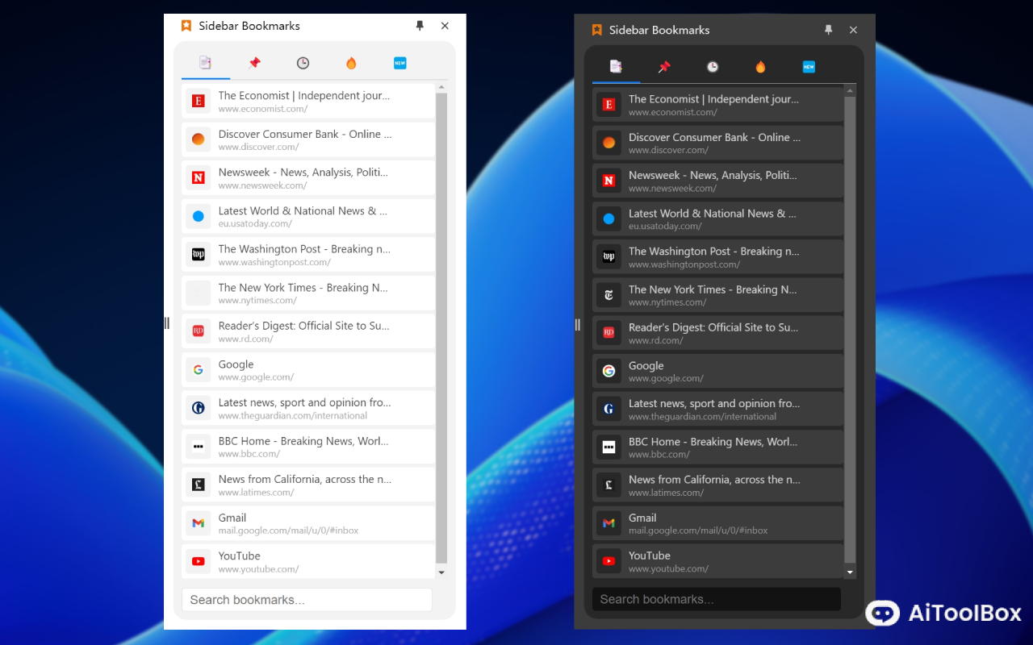Click scrollbar up arrow in dark panel
Screen dimensions: 1033x645
850,91
